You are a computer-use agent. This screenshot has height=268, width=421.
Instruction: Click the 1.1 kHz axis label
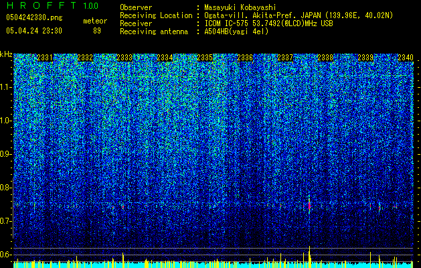[x=6, y=87]
